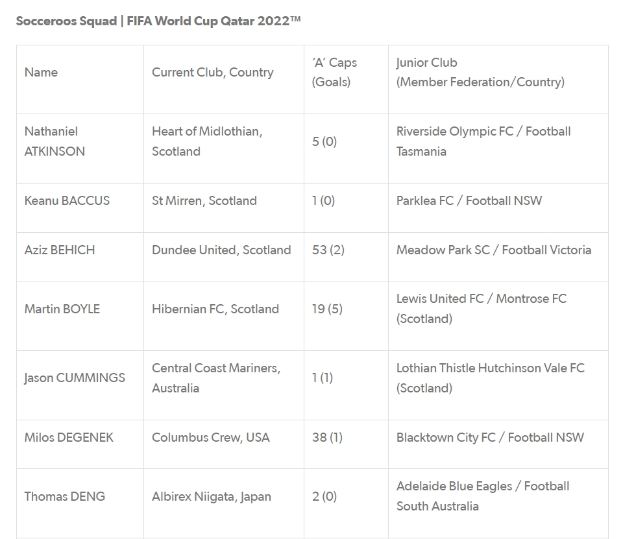
Task: Select the Name column header
Action: (41, 73)
